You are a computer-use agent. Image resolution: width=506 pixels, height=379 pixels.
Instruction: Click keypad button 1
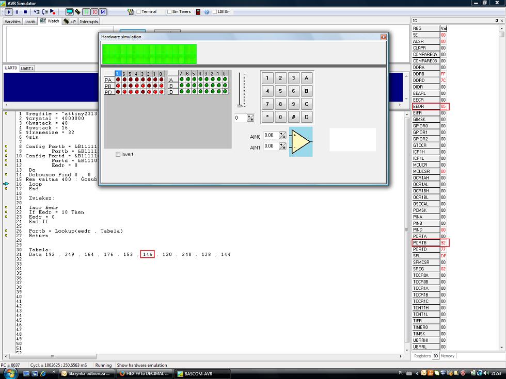pyautogui.click(x=267, y=78)
